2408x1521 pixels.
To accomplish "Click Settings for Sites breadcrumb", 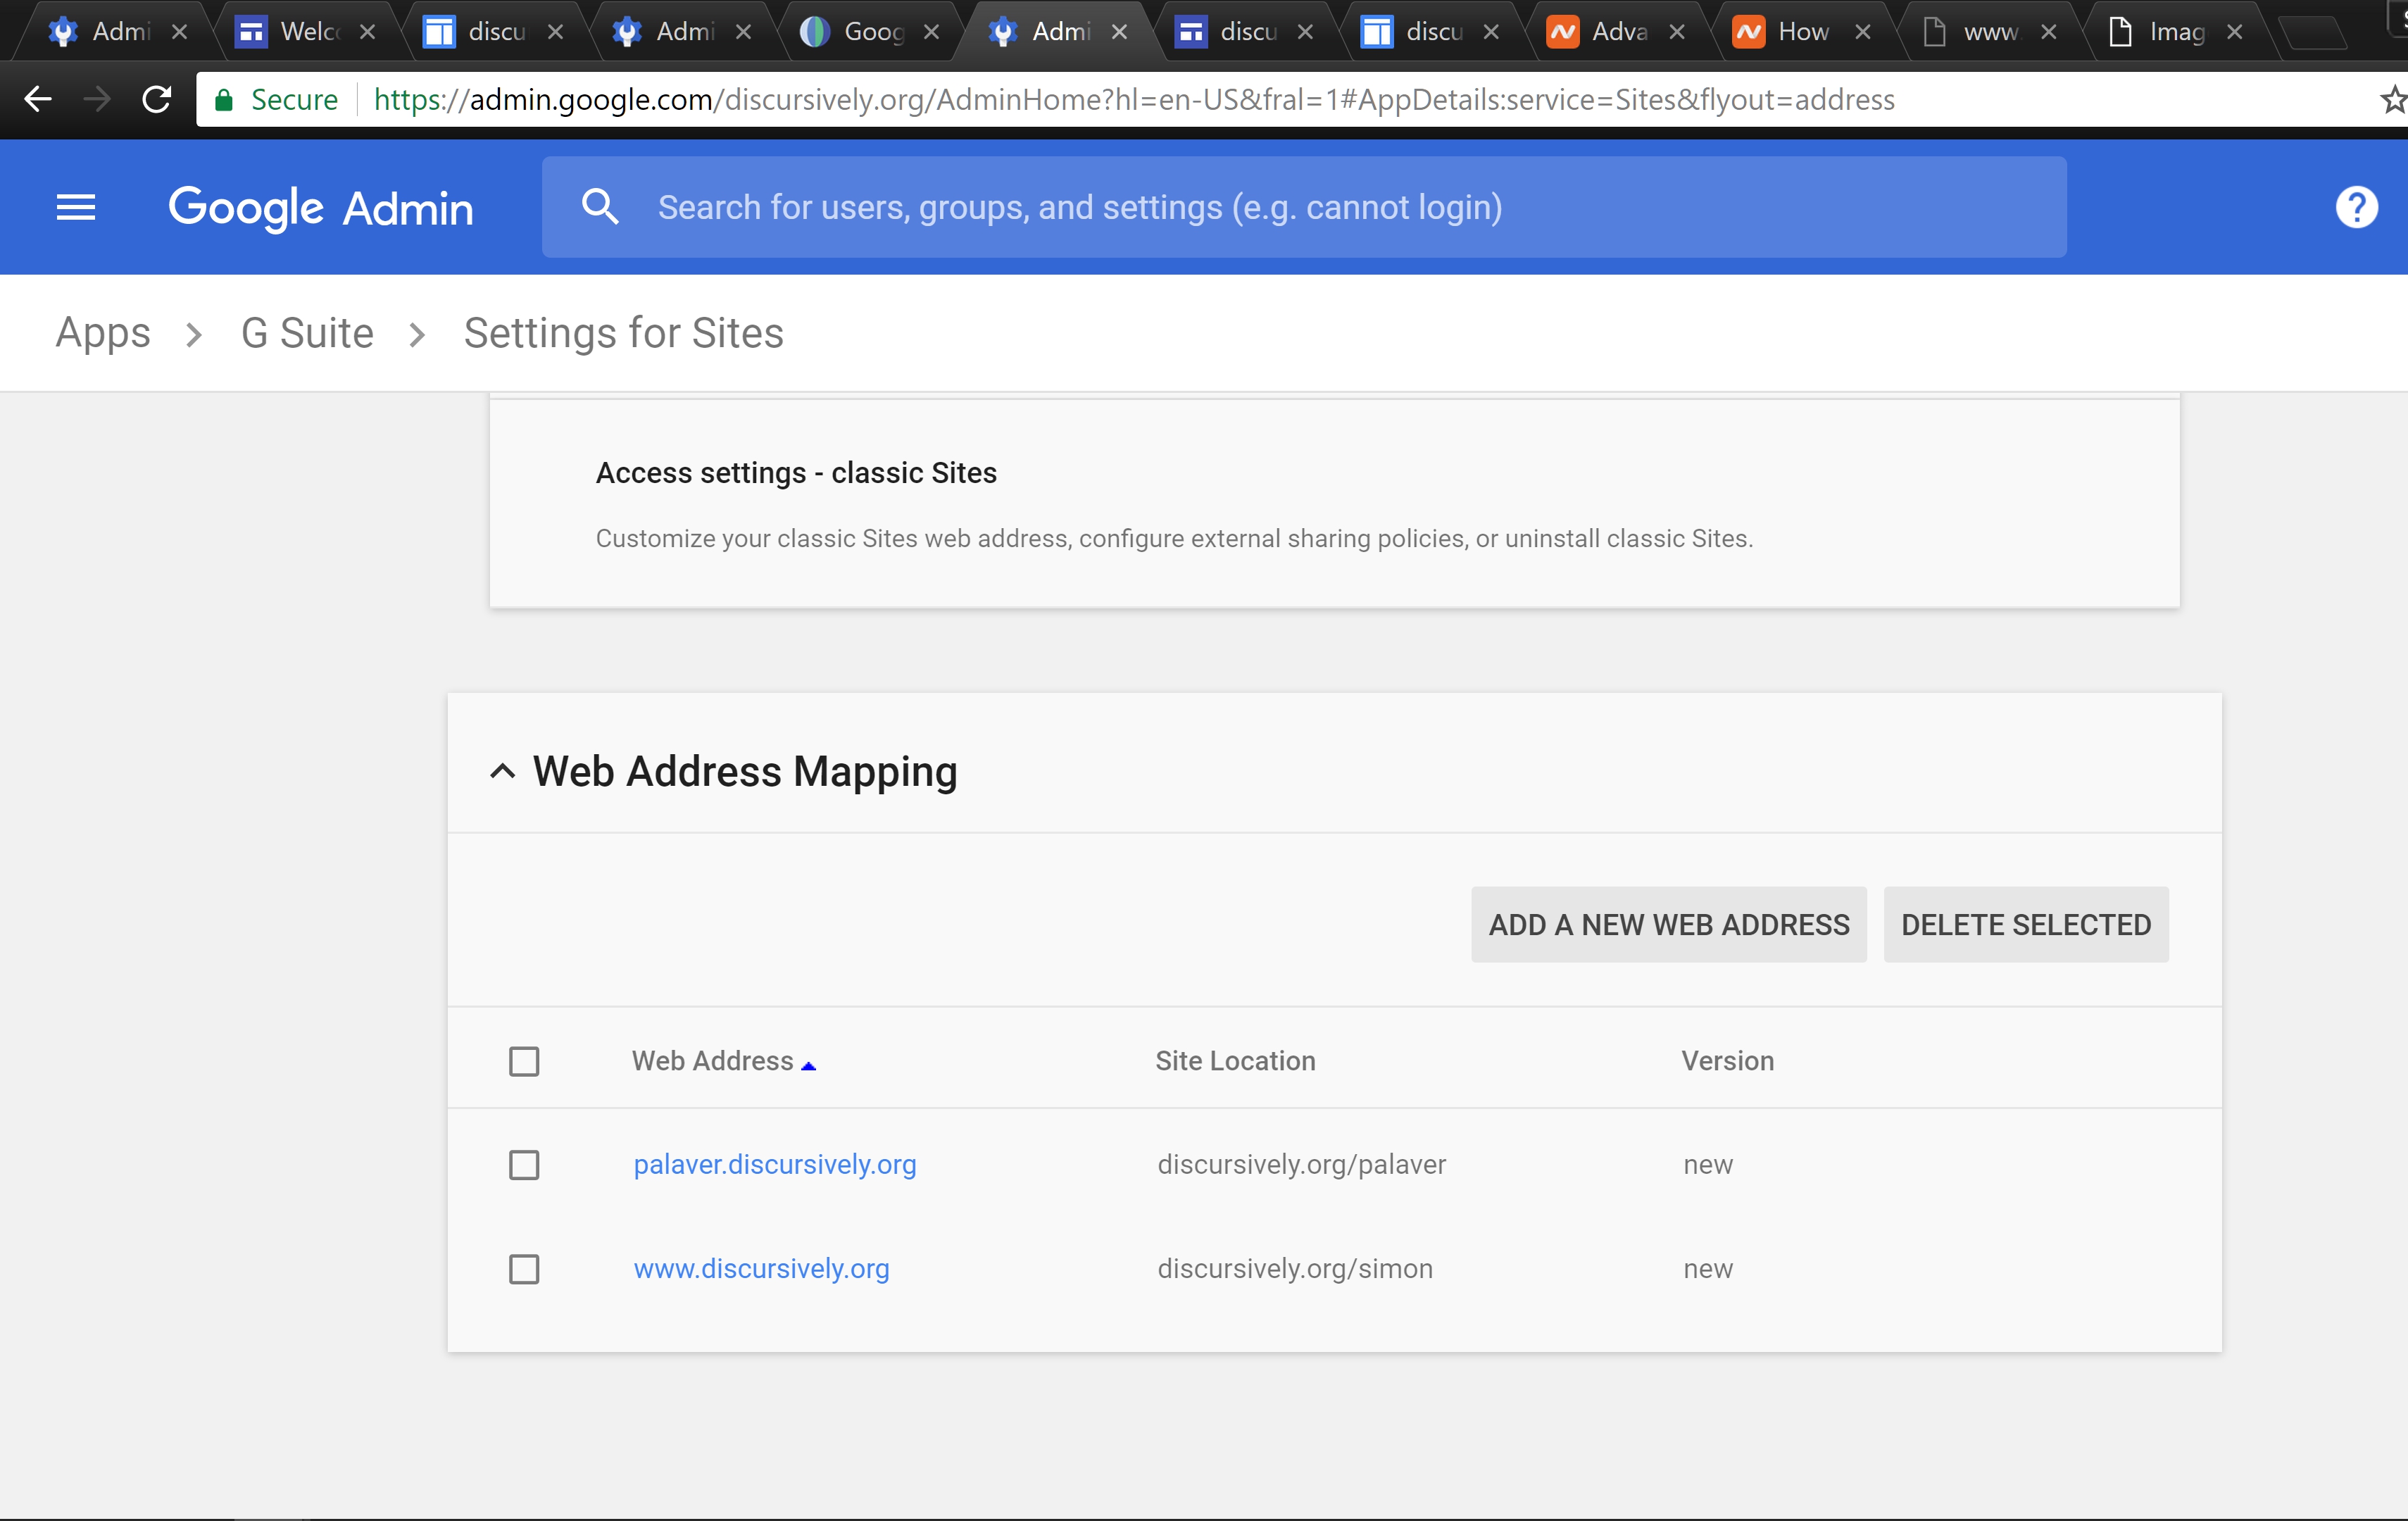I will coord(624,333).
